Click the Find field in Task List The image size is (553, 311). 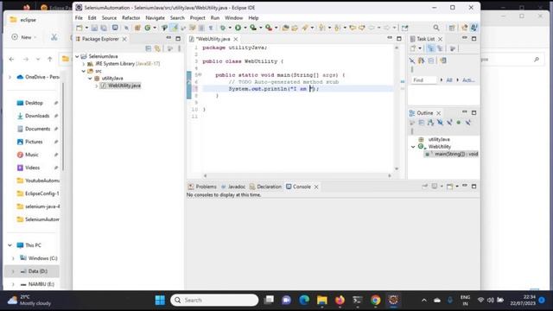click(424, 80)
